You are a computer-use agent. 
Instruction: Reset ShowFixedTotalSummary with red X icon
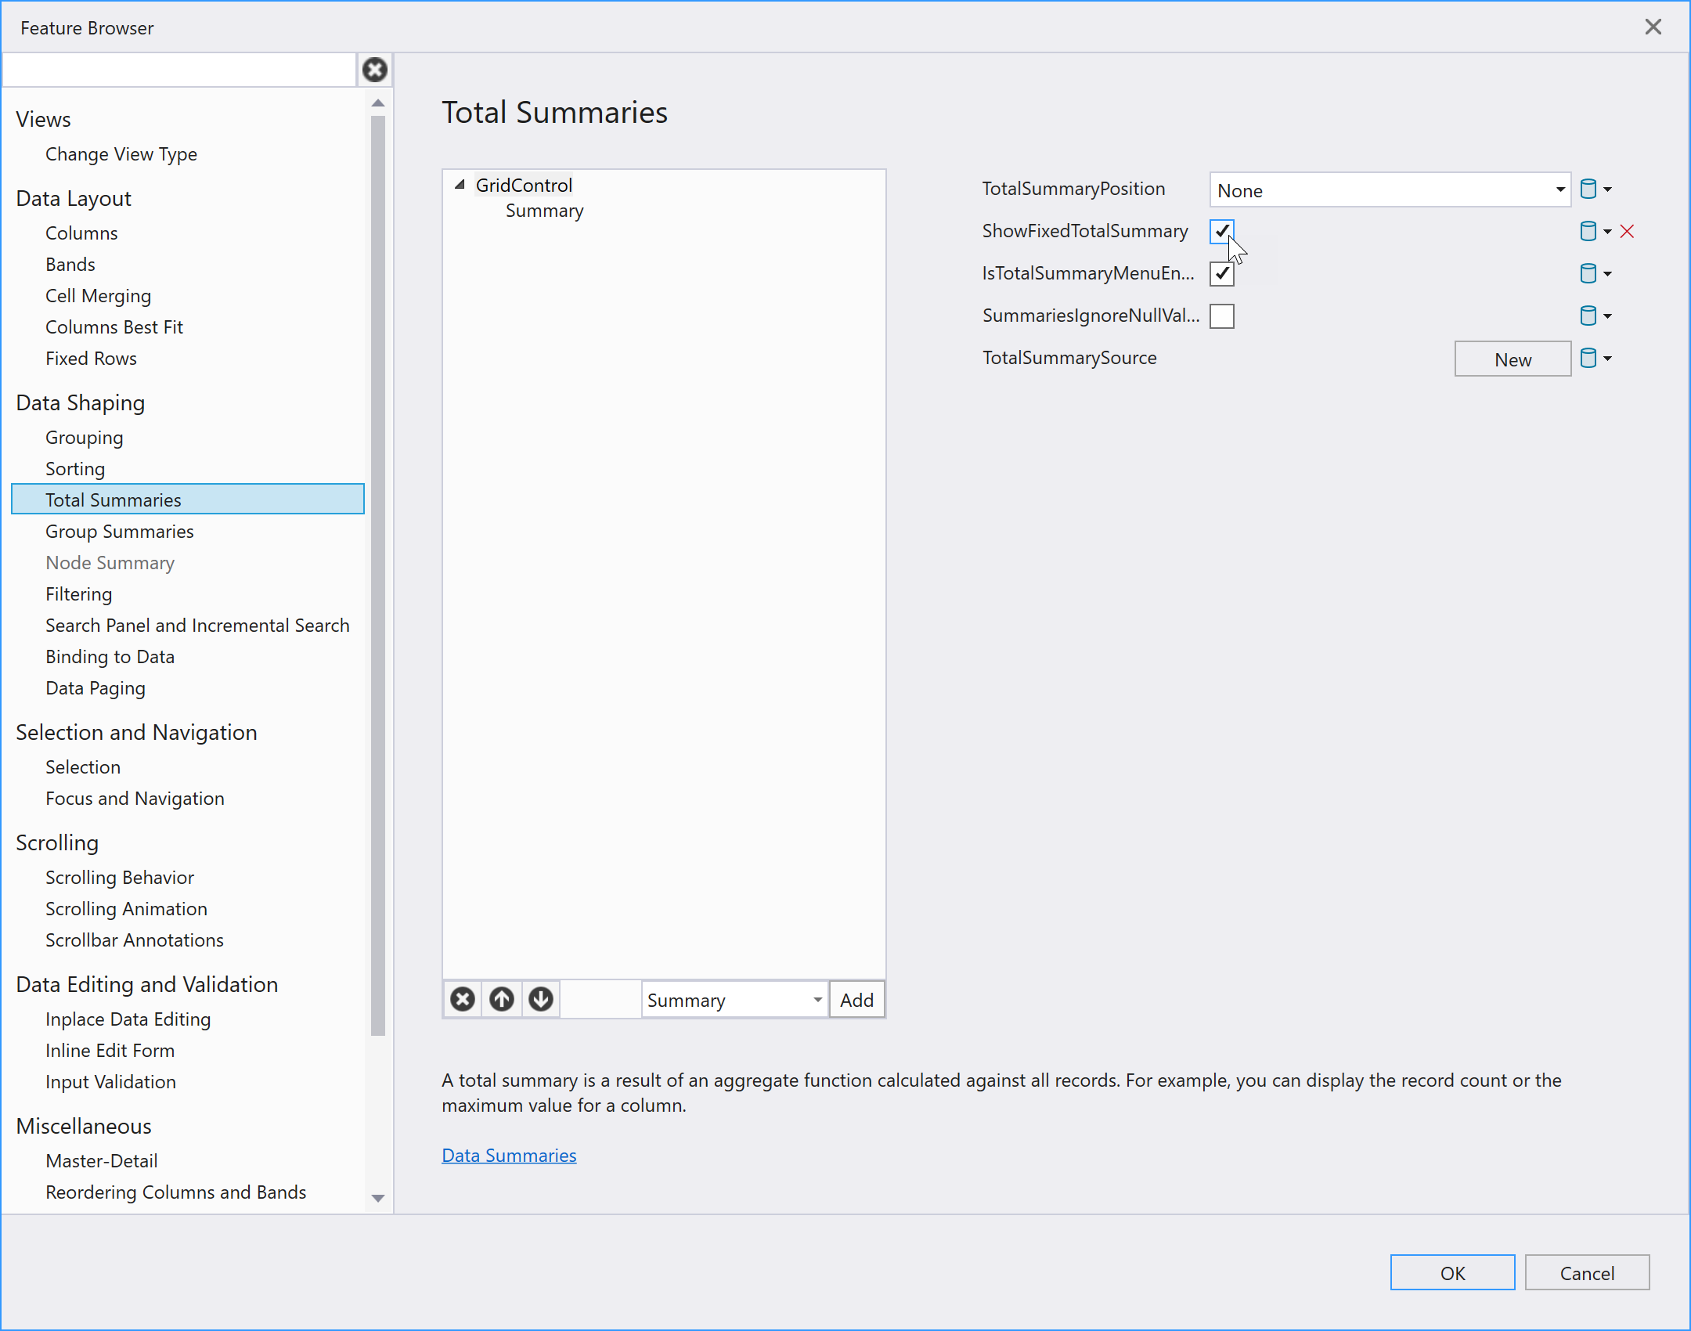point(1628,232)
